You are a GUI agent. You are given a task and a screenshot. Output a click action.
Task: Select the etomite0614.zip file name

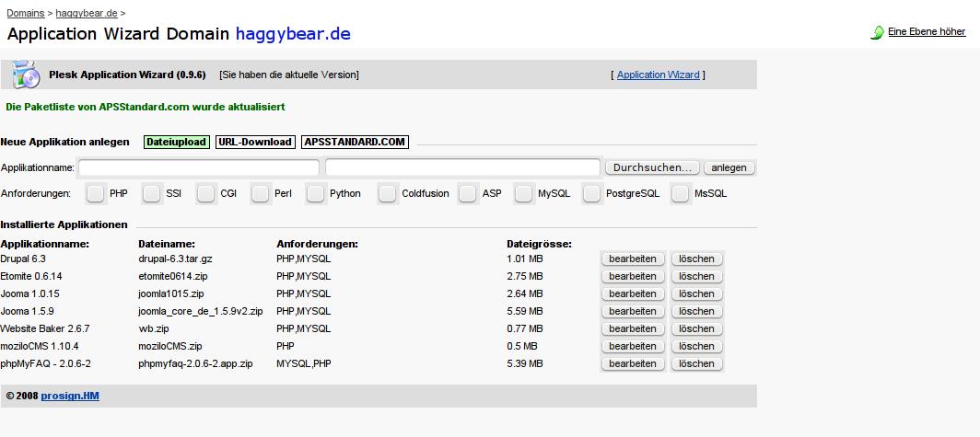tap(172, 276)
